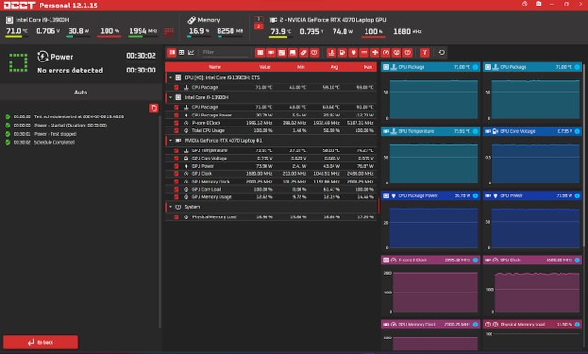This screenshot has height=354, width=588.
Task: Select GPU number 1 in the header selector
Action: click(x=258, y=19)
